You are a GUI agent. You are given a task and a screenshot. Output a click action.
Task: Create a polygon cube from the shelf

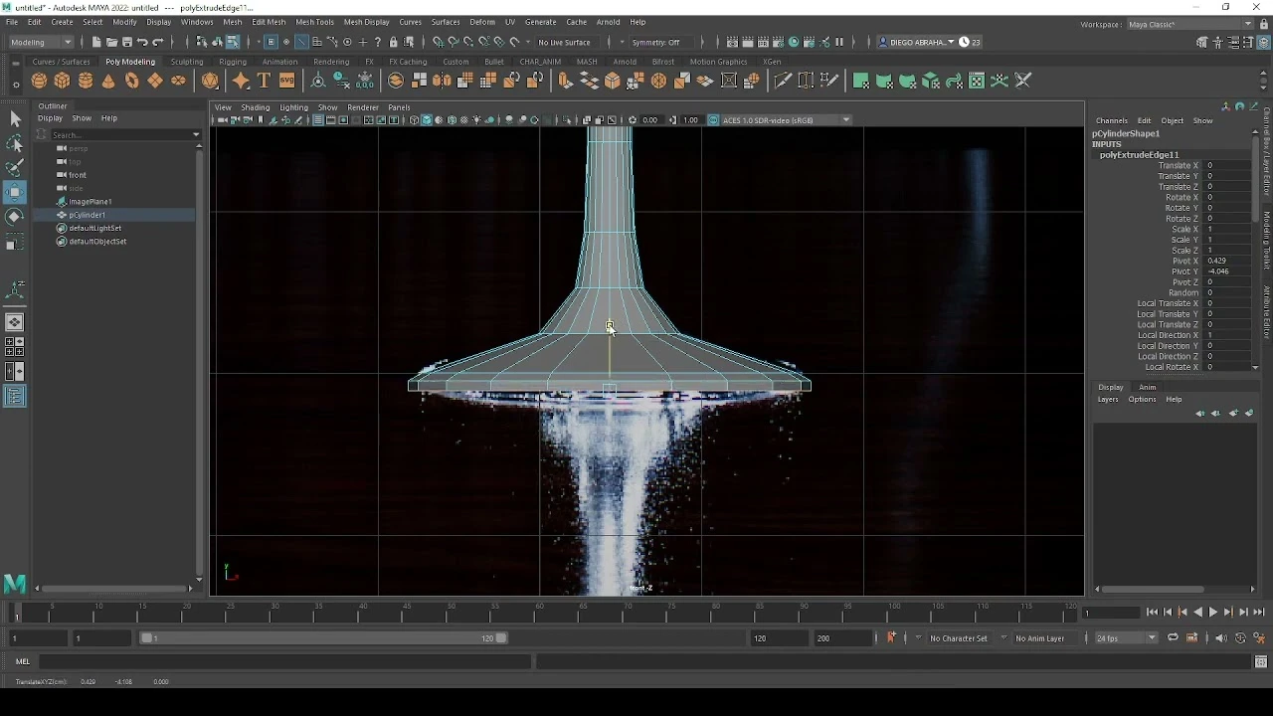[x=62, y=81]
